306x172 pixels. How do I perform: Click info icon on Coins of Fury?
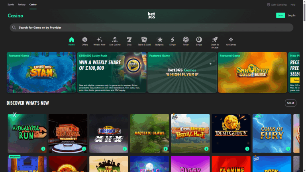click(288, 149)
